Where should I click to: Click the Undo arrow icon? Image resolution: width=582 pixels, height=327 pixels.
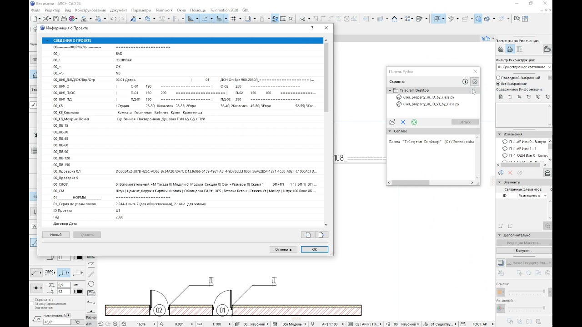(x=113, y=19)
